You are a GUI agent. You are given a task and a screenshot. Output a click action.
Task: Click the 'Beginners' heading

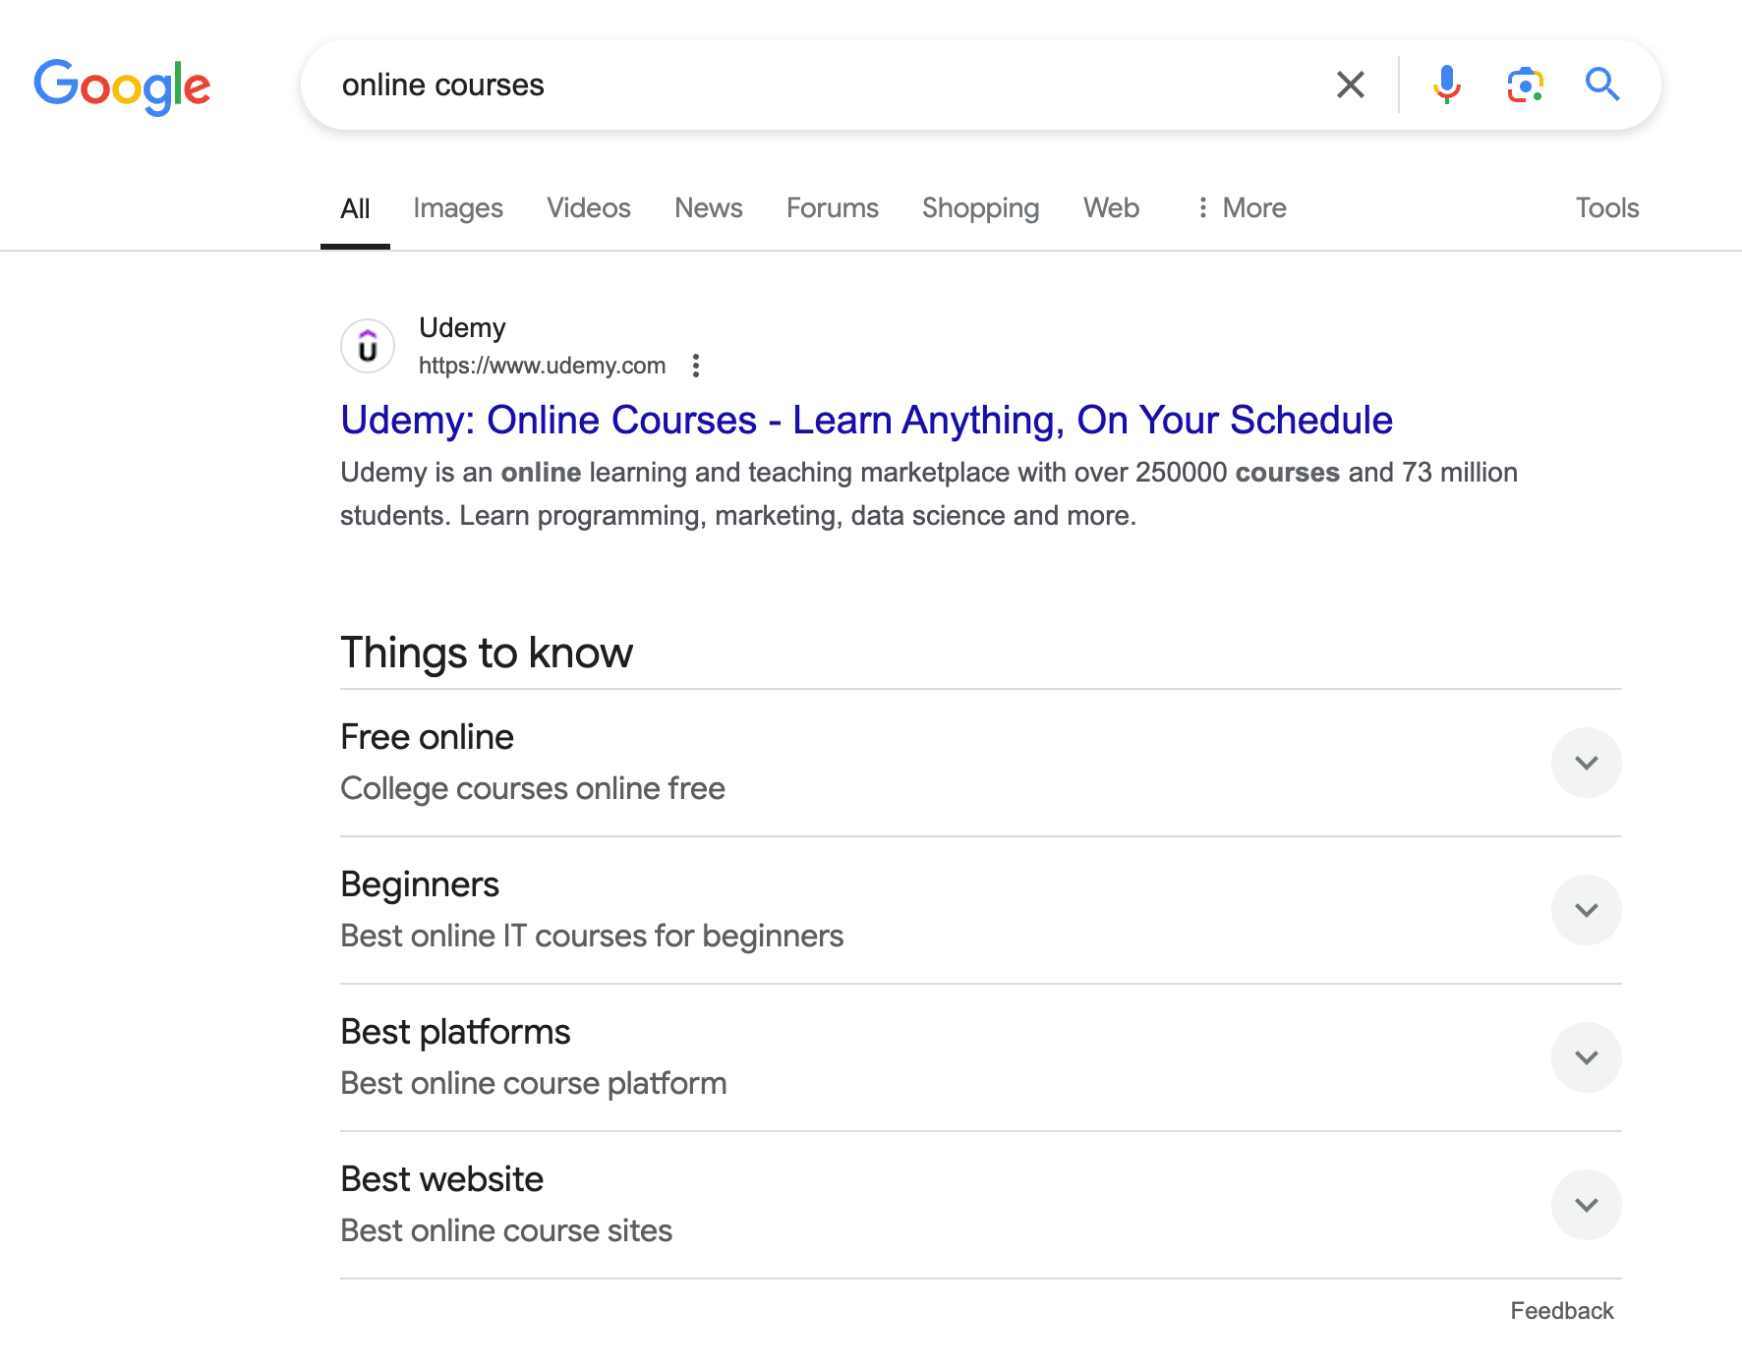420,885
